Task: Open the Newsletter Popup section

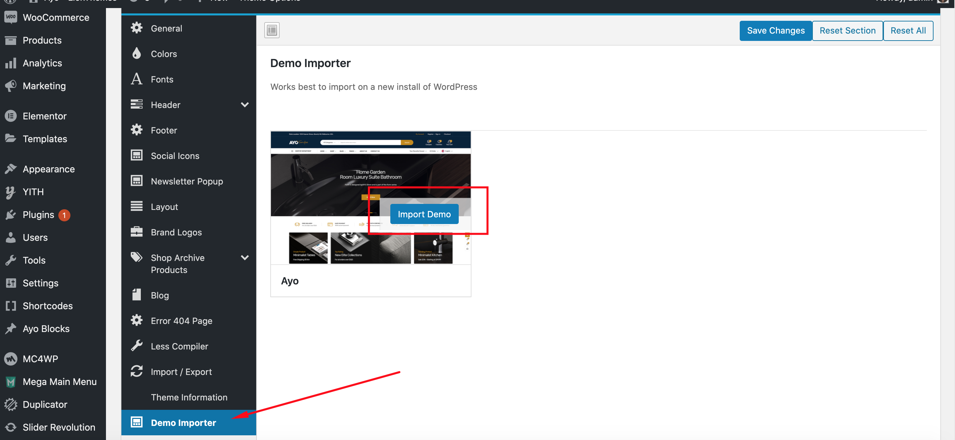Action: pyautogui.click(x=187, y=181)
